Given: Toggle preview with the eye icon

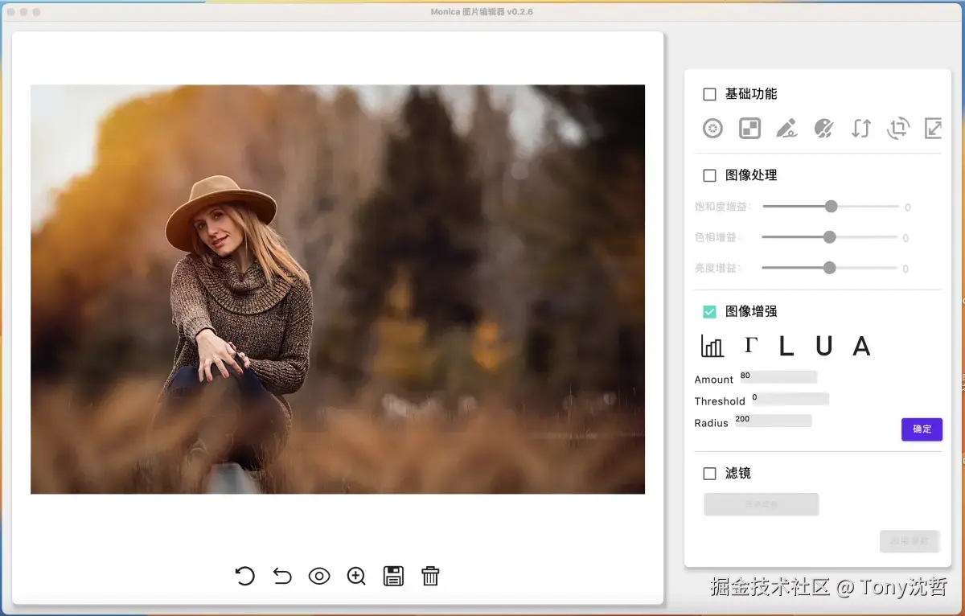Looking at the screenshot, I should tap(319, 576).
